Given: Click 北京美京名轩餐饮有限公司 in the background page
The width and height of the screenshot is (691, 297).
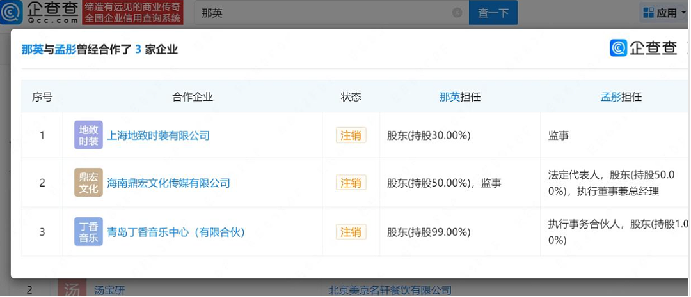Looking at the screenshot, I should click(x=390, y=291).
